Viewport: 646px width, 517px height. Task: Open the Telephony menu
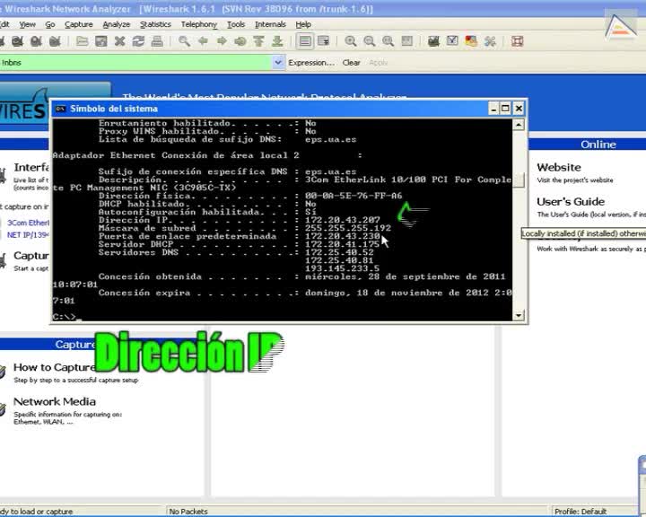point(198,24)
